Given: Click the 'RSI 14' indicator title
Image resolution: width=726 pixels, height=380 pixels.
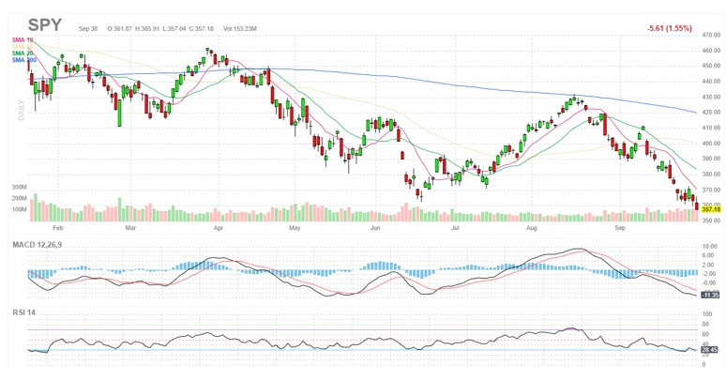Looking at the screenshot, I should click(x=24, y=312).
